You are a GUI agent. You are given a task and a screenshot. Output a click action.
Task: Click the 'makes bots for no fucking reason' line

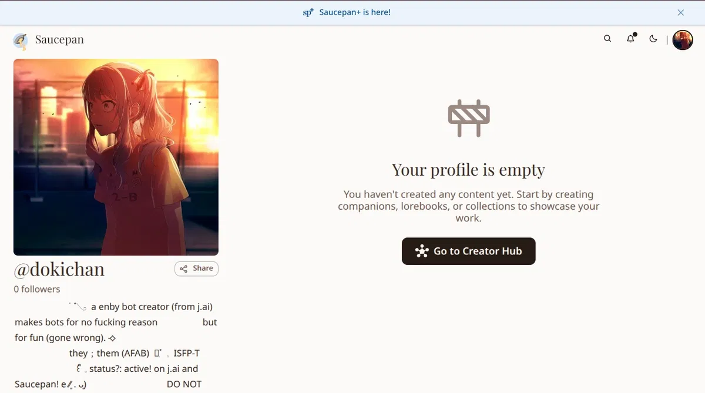pos(86,322)
